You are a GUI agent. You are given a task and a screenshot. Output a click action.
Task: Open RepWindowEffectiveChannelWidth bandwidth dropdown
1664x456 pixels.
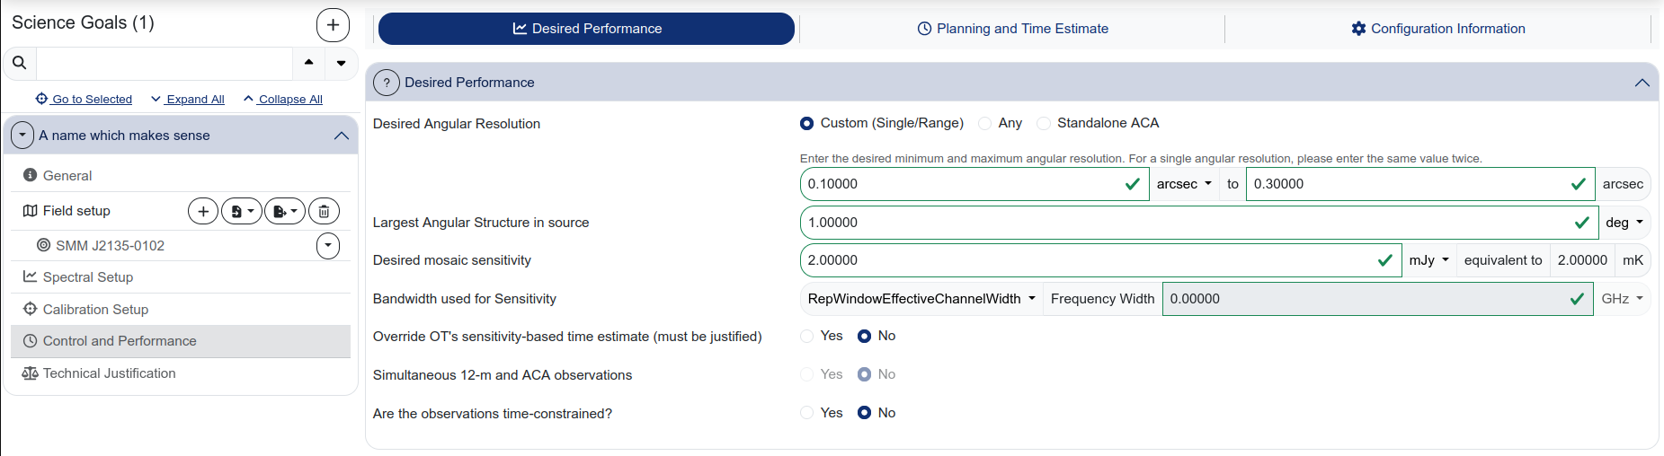tap(921, 299)
